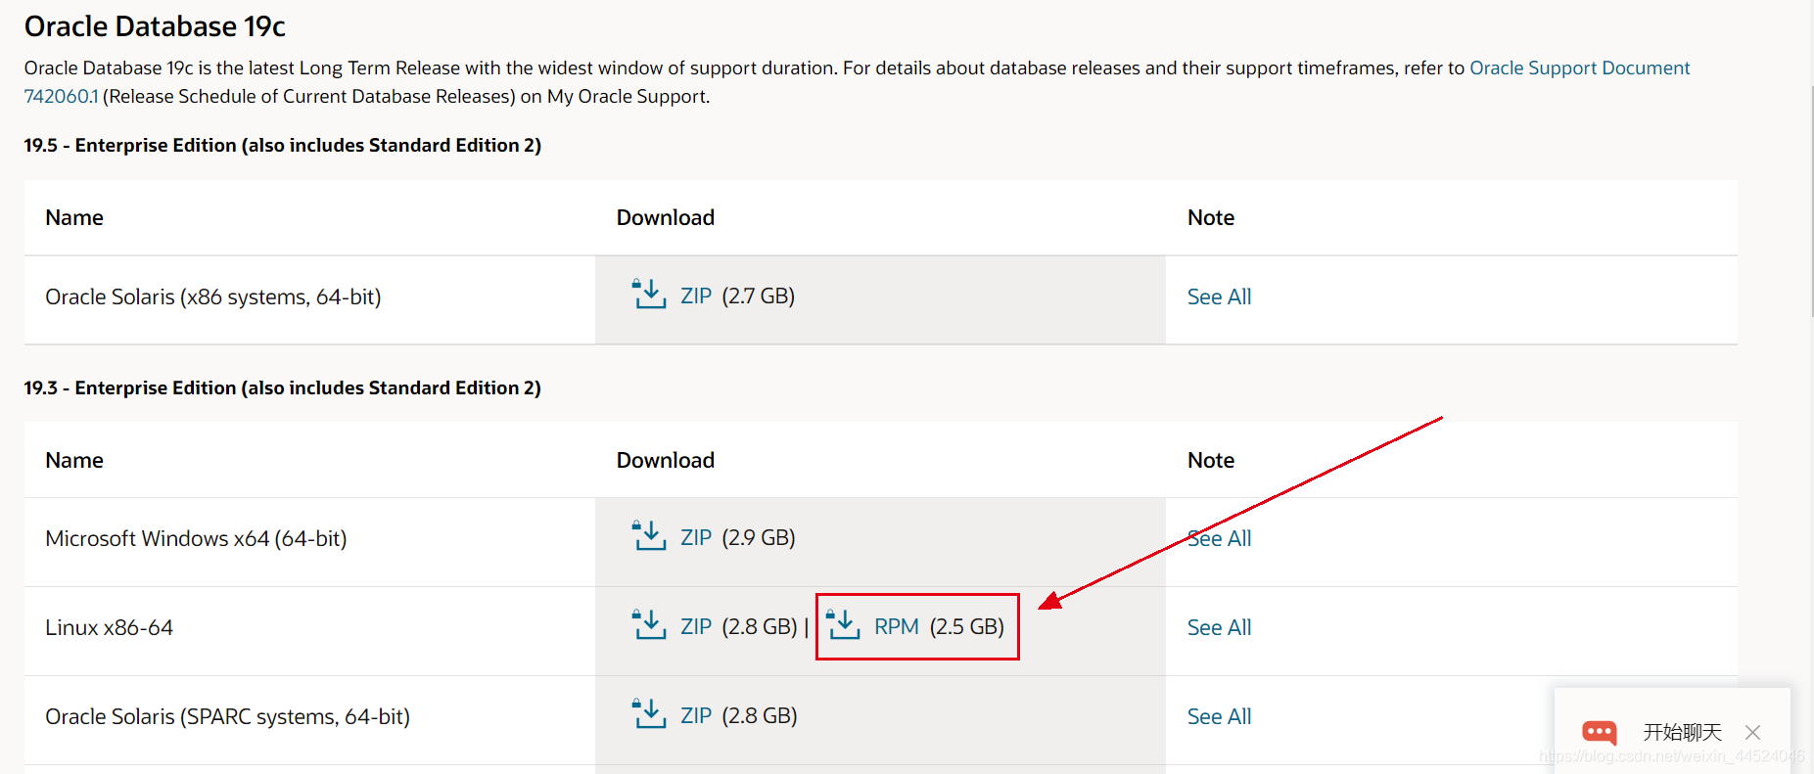Open See All for Linux x86-64

(x=1219, y=627)
